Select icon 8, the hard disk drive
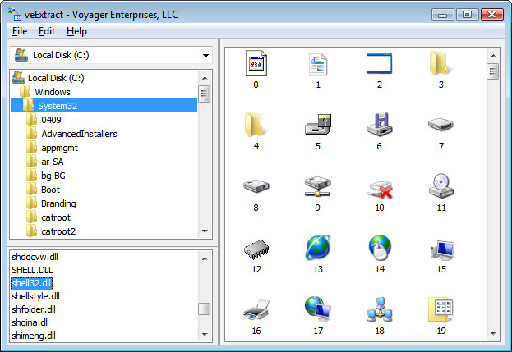 tap(256, 185)
